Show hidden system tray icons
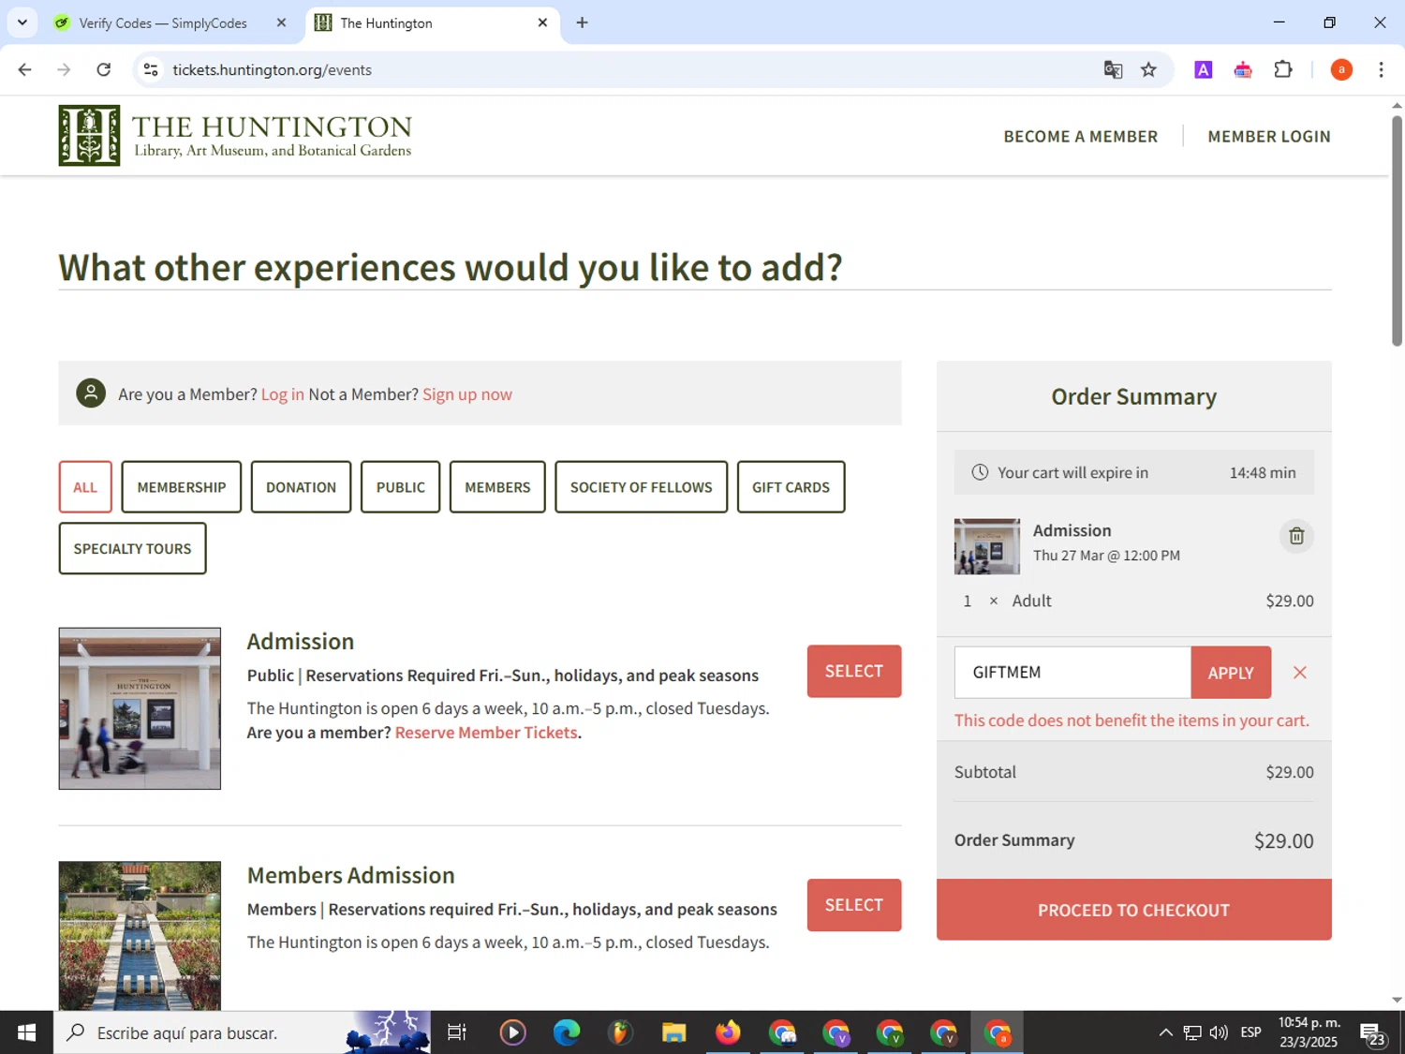Viewport: 1405px width, 1054px height. (1165, 1032)
